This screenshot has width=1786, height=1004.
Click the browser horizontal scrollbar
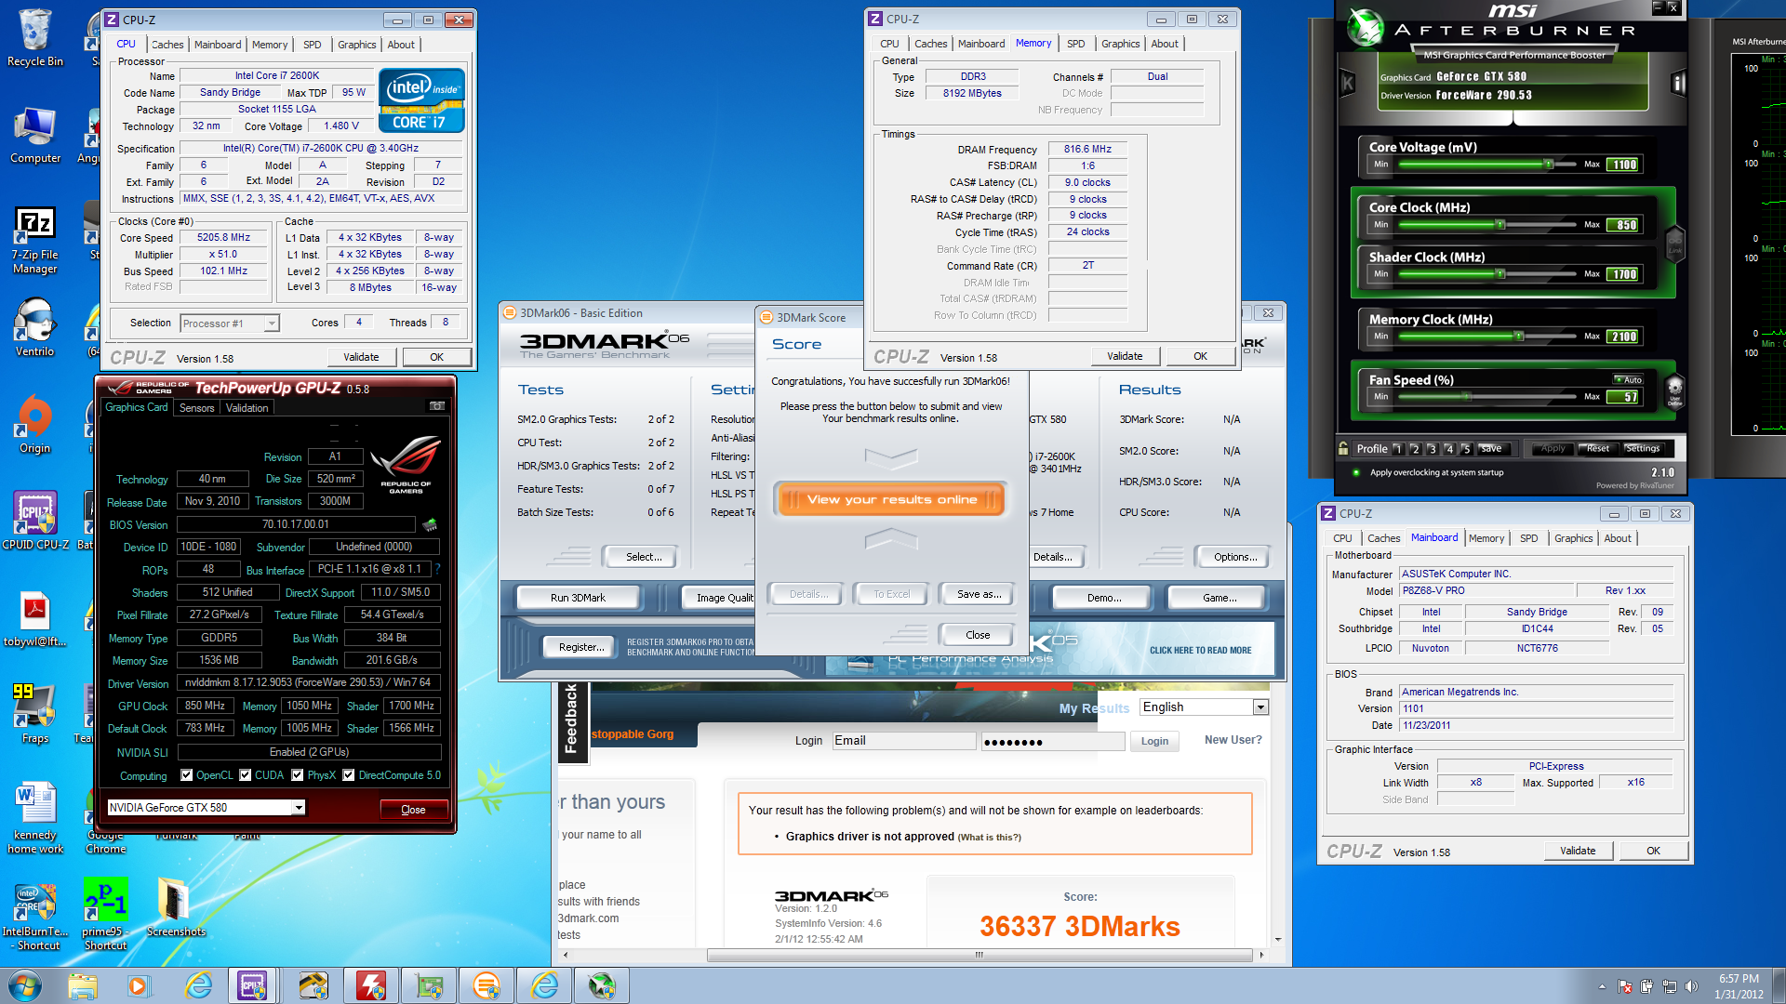[979, 955]
